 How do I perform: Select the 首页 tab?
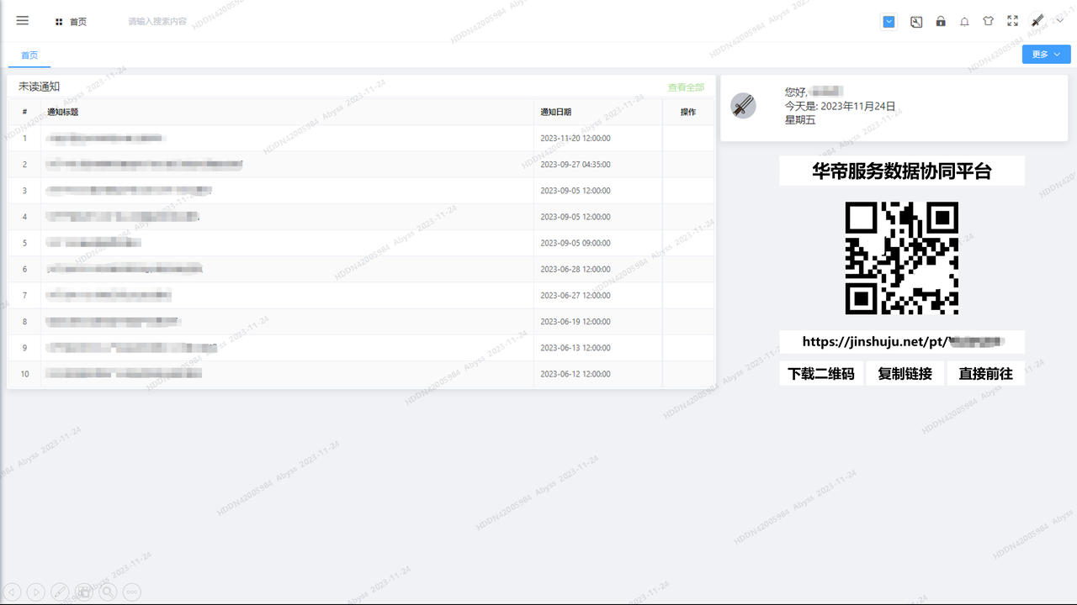point(29,55)
